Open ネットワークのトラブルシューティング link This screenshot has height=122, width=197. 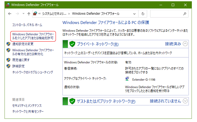(32, 72)
